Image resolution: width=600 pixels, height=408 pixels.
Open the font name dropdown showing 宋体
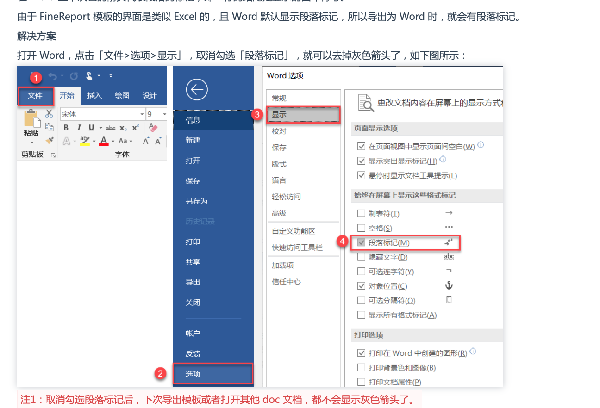point(142,114)
